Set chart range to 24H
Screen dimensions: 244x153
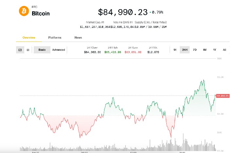coord(185,50)
